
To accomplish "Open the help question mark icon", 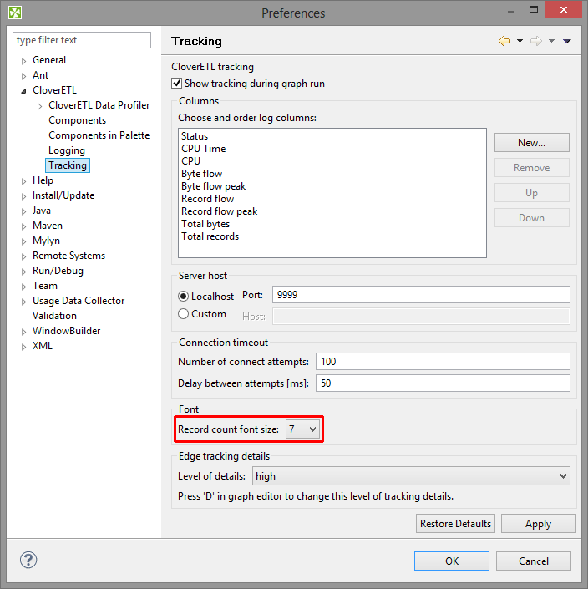I will (x=28, y=560).
